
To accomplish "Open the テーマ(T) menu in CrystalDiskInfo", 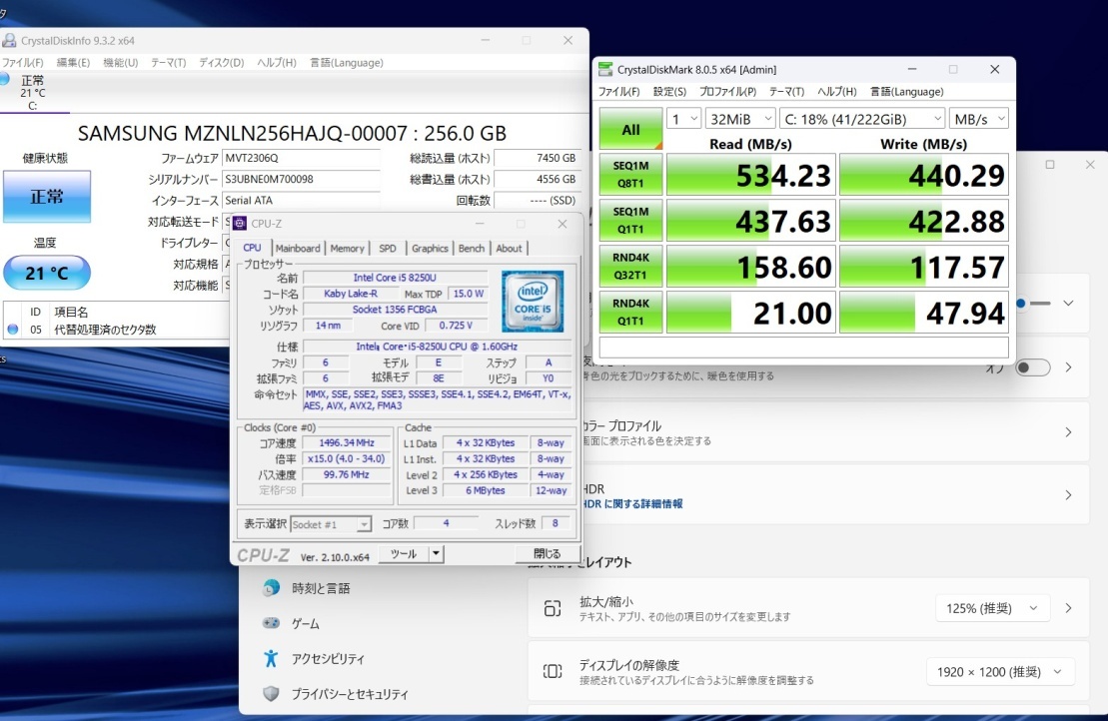I will (x=168, y=63).
